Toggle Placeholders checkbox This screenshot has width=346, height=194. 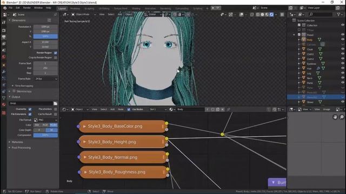[56, 109]
